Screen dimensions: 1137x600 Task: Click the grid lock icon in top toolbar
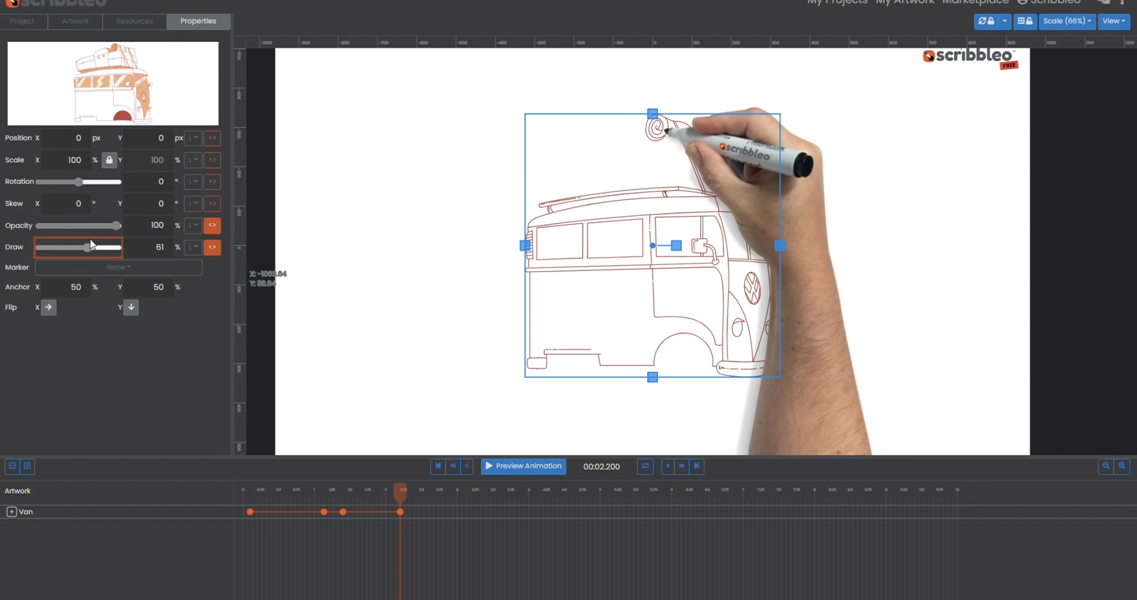[1025, 21]
